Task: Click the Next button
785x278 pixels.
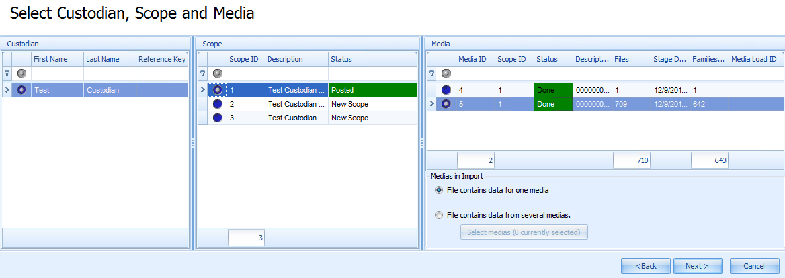Action: tap(698, 266)
